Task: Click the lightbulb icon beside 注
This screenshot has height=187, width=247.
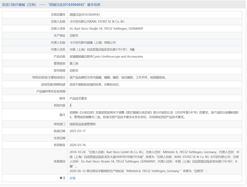Action: coord(61,178)
